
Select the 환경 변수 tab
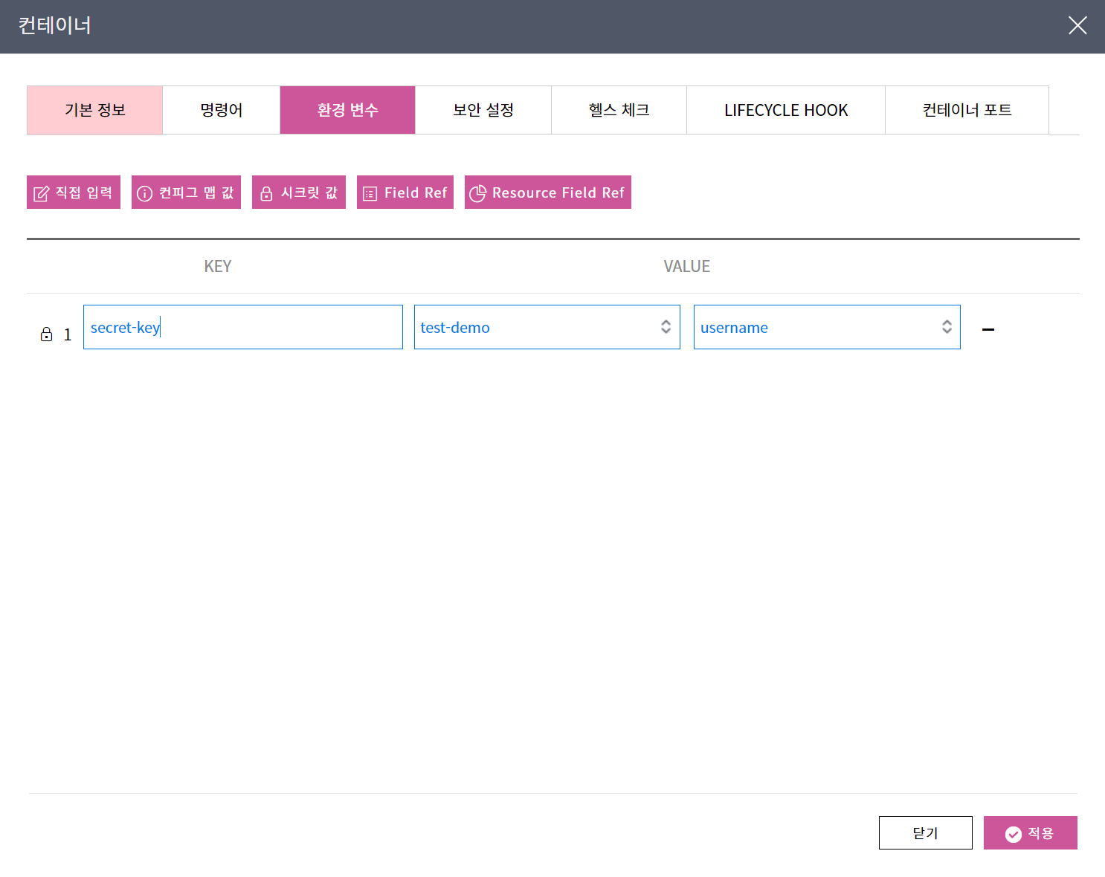(x=347, y=110)
